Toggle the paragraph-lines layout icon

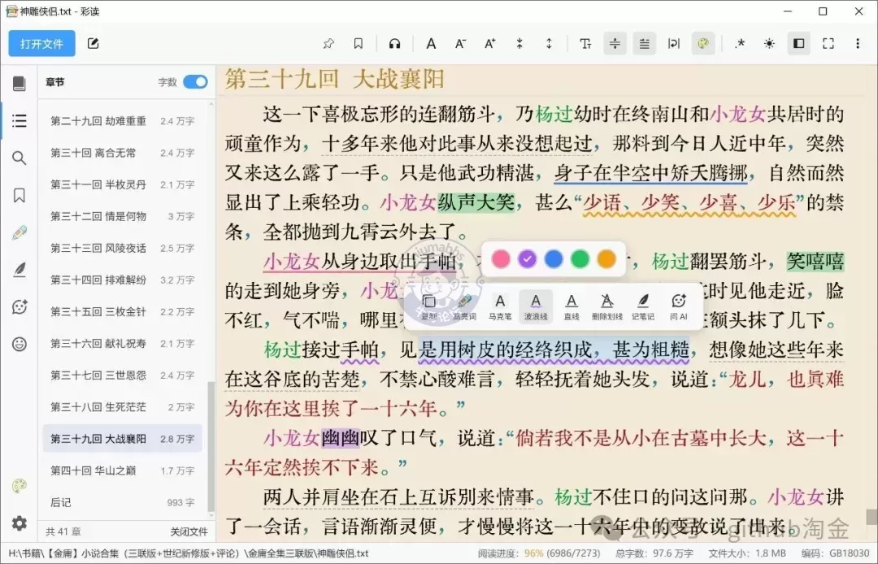tap(645, 44)
